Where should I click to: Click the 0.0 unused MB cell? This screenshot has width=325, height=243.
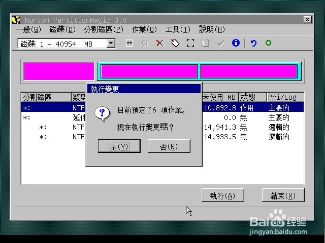230,117
